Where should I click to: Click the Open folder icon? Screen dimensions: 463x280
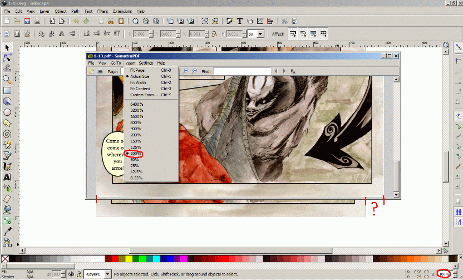pos(17,21)
